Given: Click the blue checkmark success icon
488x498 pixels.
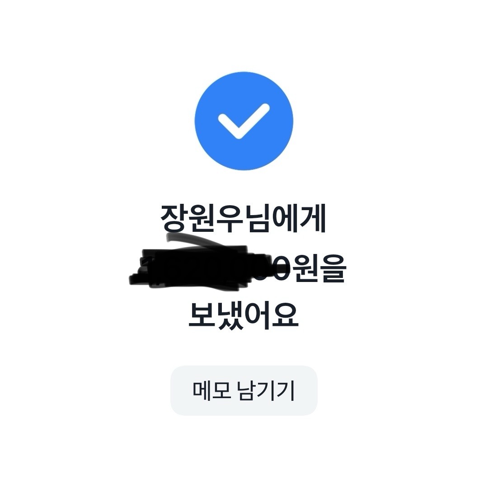Looking at the screenshot, I should [x=244, y=121].
